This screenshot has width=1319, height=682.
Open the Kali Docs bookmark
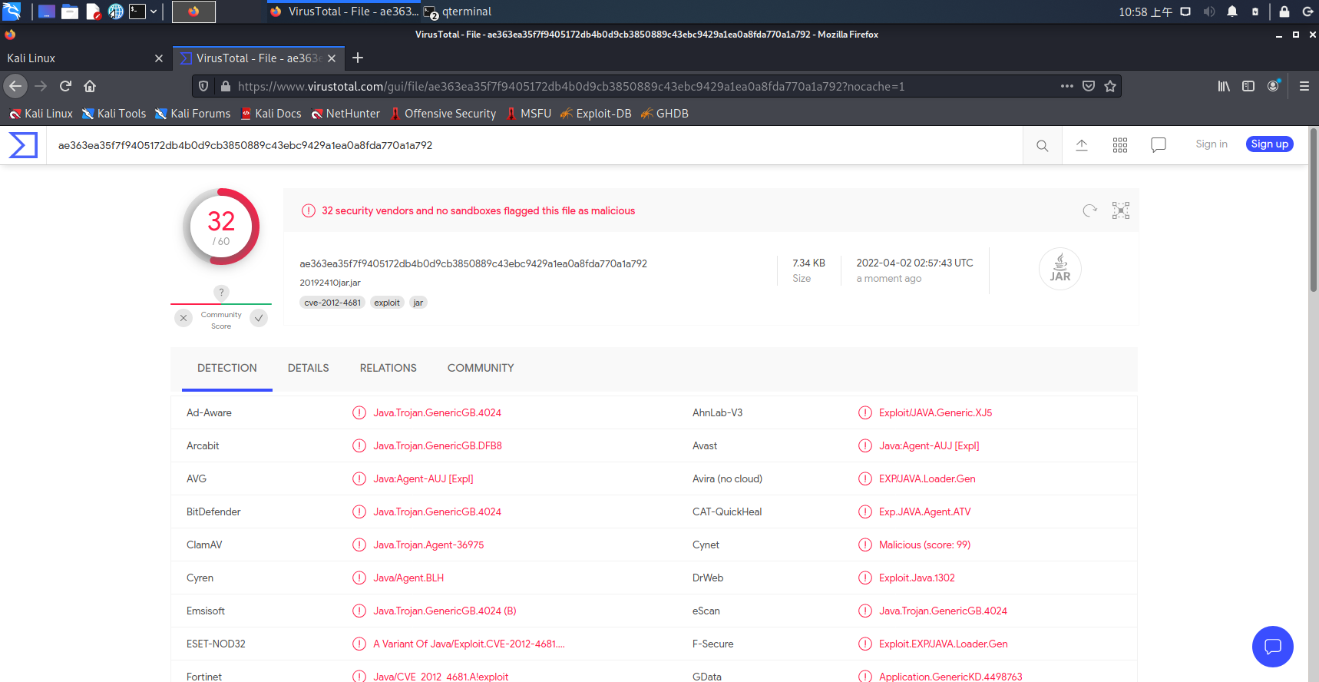tap(270, 114)
